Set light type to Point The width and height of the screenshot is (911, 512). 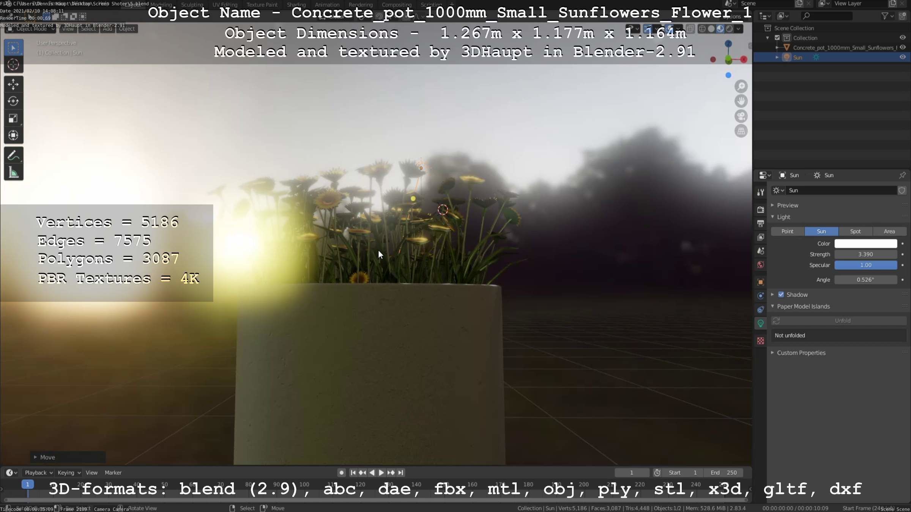(x=787, y=231)
